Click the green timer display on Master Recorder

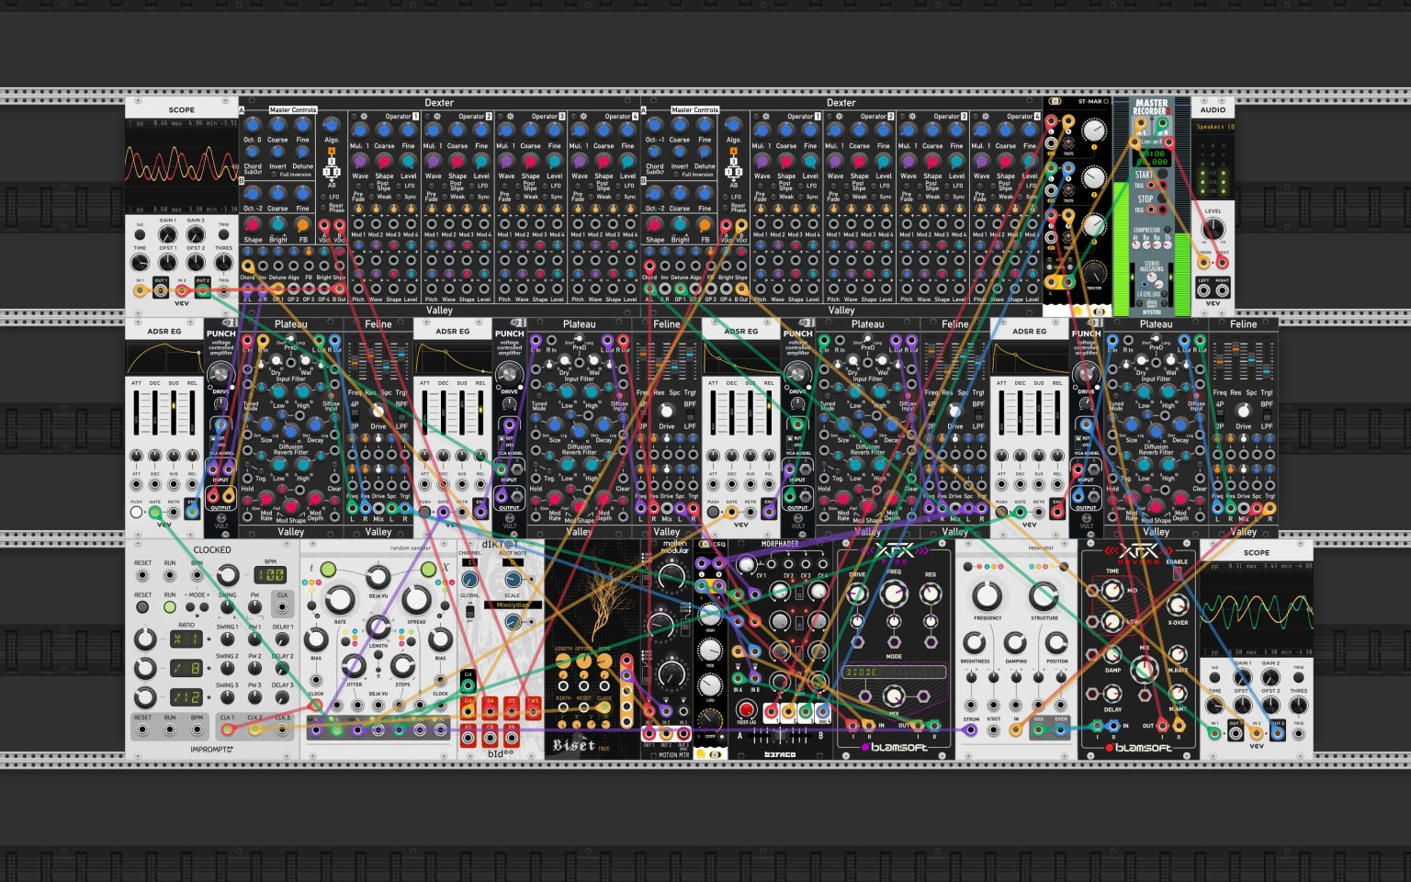pyautogui.click(x=1152, y=157)
